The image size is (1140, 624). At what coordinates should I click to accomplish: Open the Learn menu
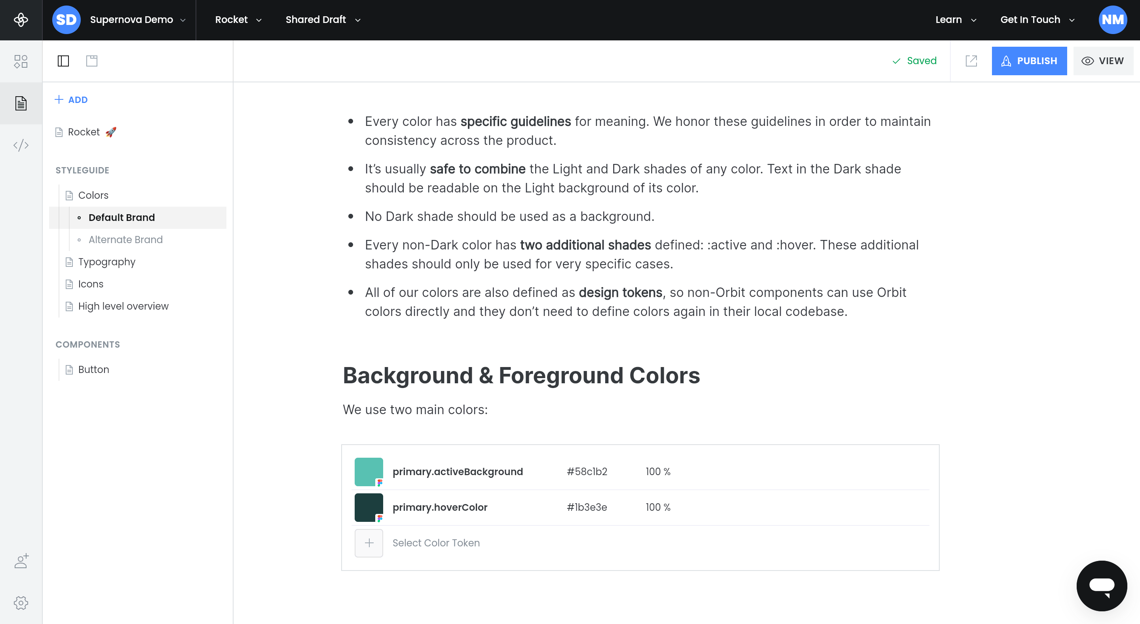pyautogui.click(x=956, y=20)
